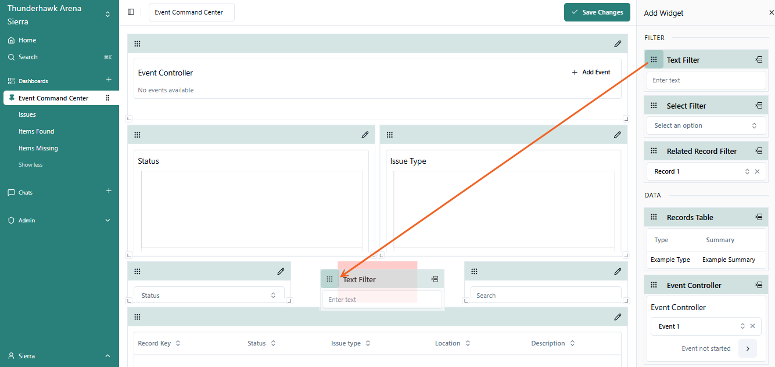Image resolution: width=775 pixels, height=367 pixels.
Task: Toggle the sidebar collapse icon
Action: coord(131,12)
